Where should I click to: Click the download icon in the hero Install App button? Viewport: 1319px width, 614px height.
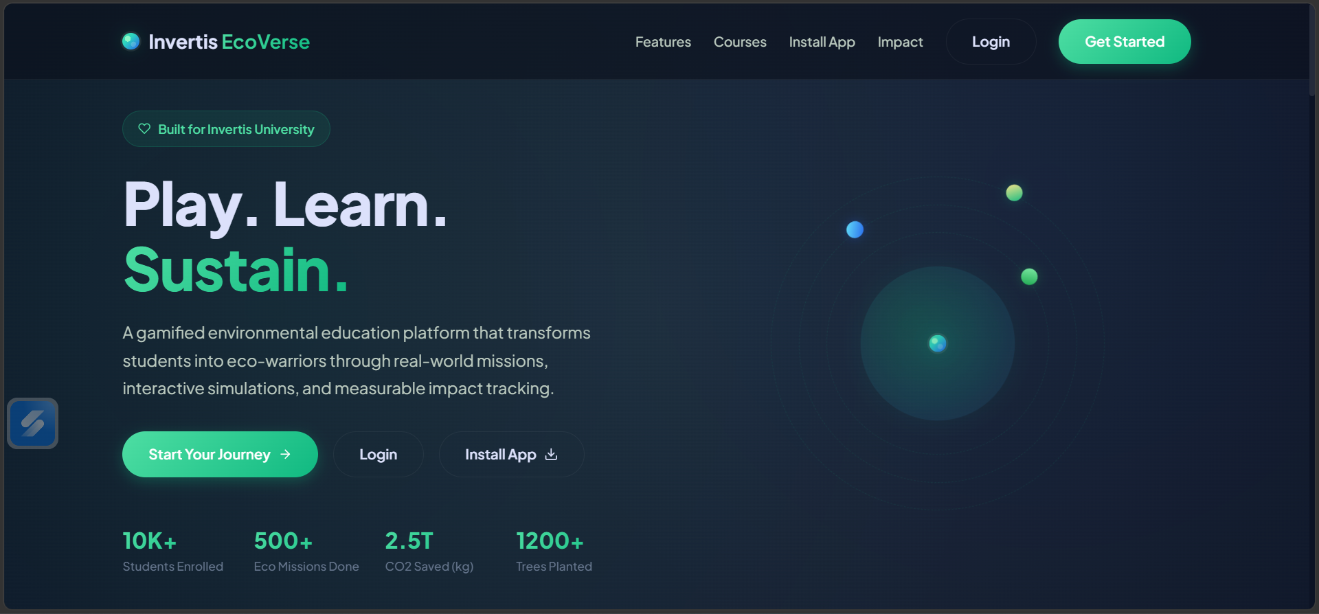coord(551,454)
